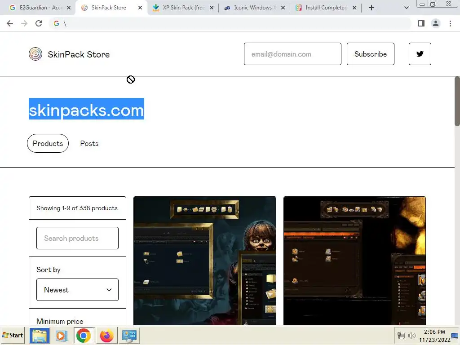This screenshot has height=345, width=460.
Task: Click the browser forward arrow
Action: [x=24, y=23]
